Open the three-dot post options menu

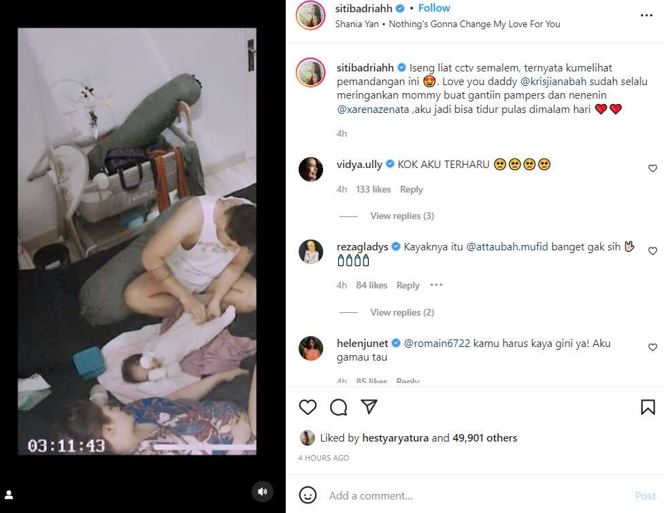click(x=646, y=15)
